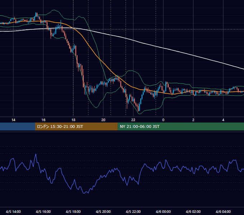Click the 2 hour label on chart axis

193,120
